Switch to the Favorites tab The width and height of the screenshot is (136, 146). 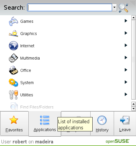[x=14, y=124]
